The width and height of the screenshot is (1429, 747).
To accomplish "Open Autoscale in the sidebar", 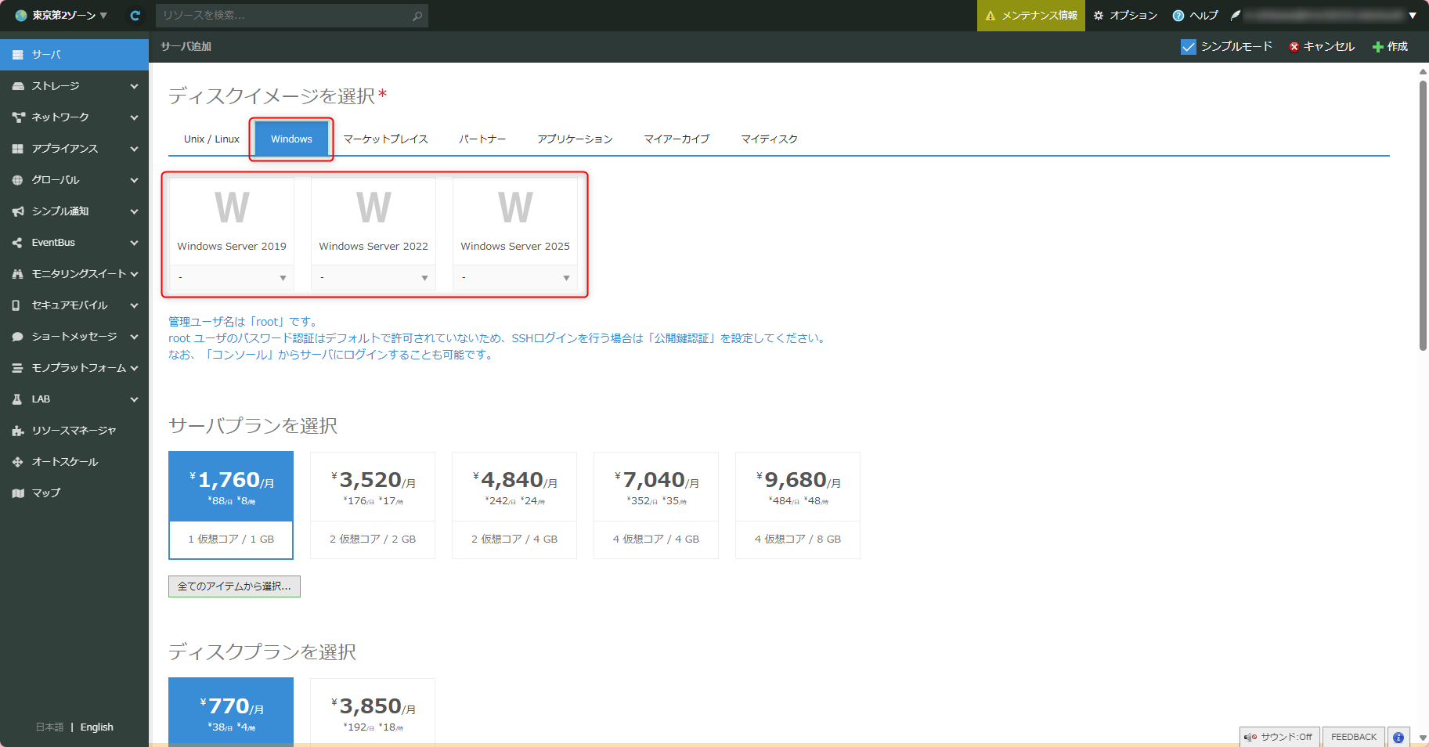I will coord(64,461).
